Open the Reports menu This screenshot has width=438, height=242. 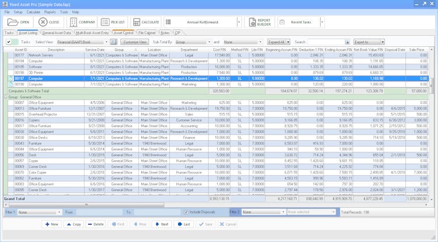pyautogui.click(x=50, y=12)
